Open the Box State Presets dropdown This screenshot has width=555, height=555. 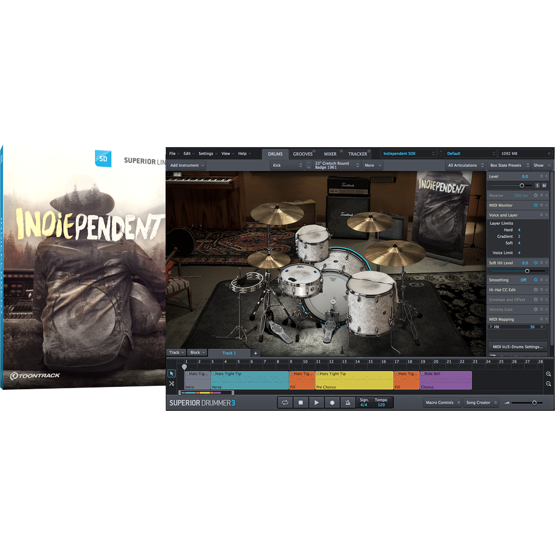click(x=509, y=165)
